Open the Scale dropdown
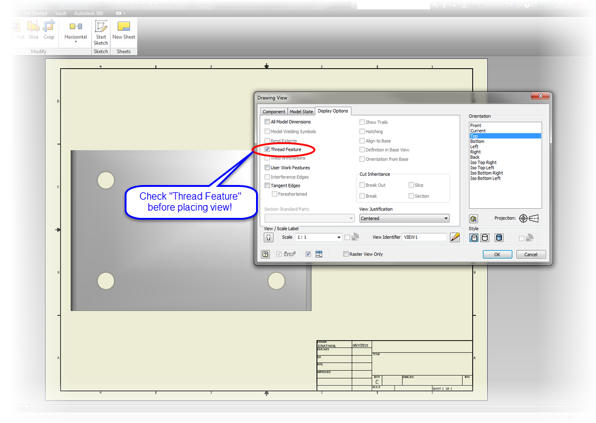The width and height of the screenshot is (596, 423). [339, 237]
